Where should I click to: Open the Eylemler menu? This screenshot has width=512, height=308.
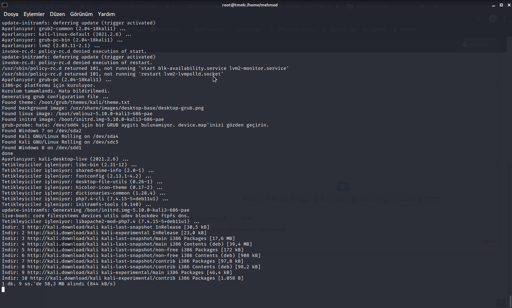point(34,14)
